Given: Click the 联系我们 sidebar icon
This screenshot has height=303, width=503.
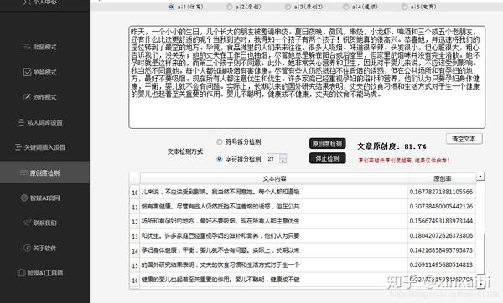Looking at the screenshot, I should (x=28, y=223).
